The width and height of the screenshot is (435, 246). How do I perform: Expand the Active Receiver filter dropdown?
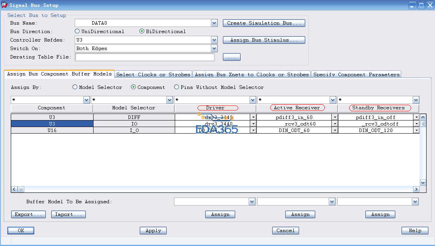pyautogui.click(x=333, y=100)
